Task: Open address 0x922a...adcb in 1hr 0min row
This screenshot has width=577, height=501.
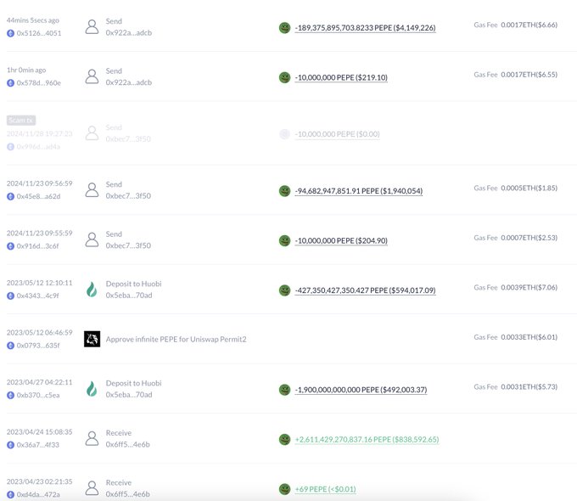Action: pyautogui.click(x=129, y=82)
